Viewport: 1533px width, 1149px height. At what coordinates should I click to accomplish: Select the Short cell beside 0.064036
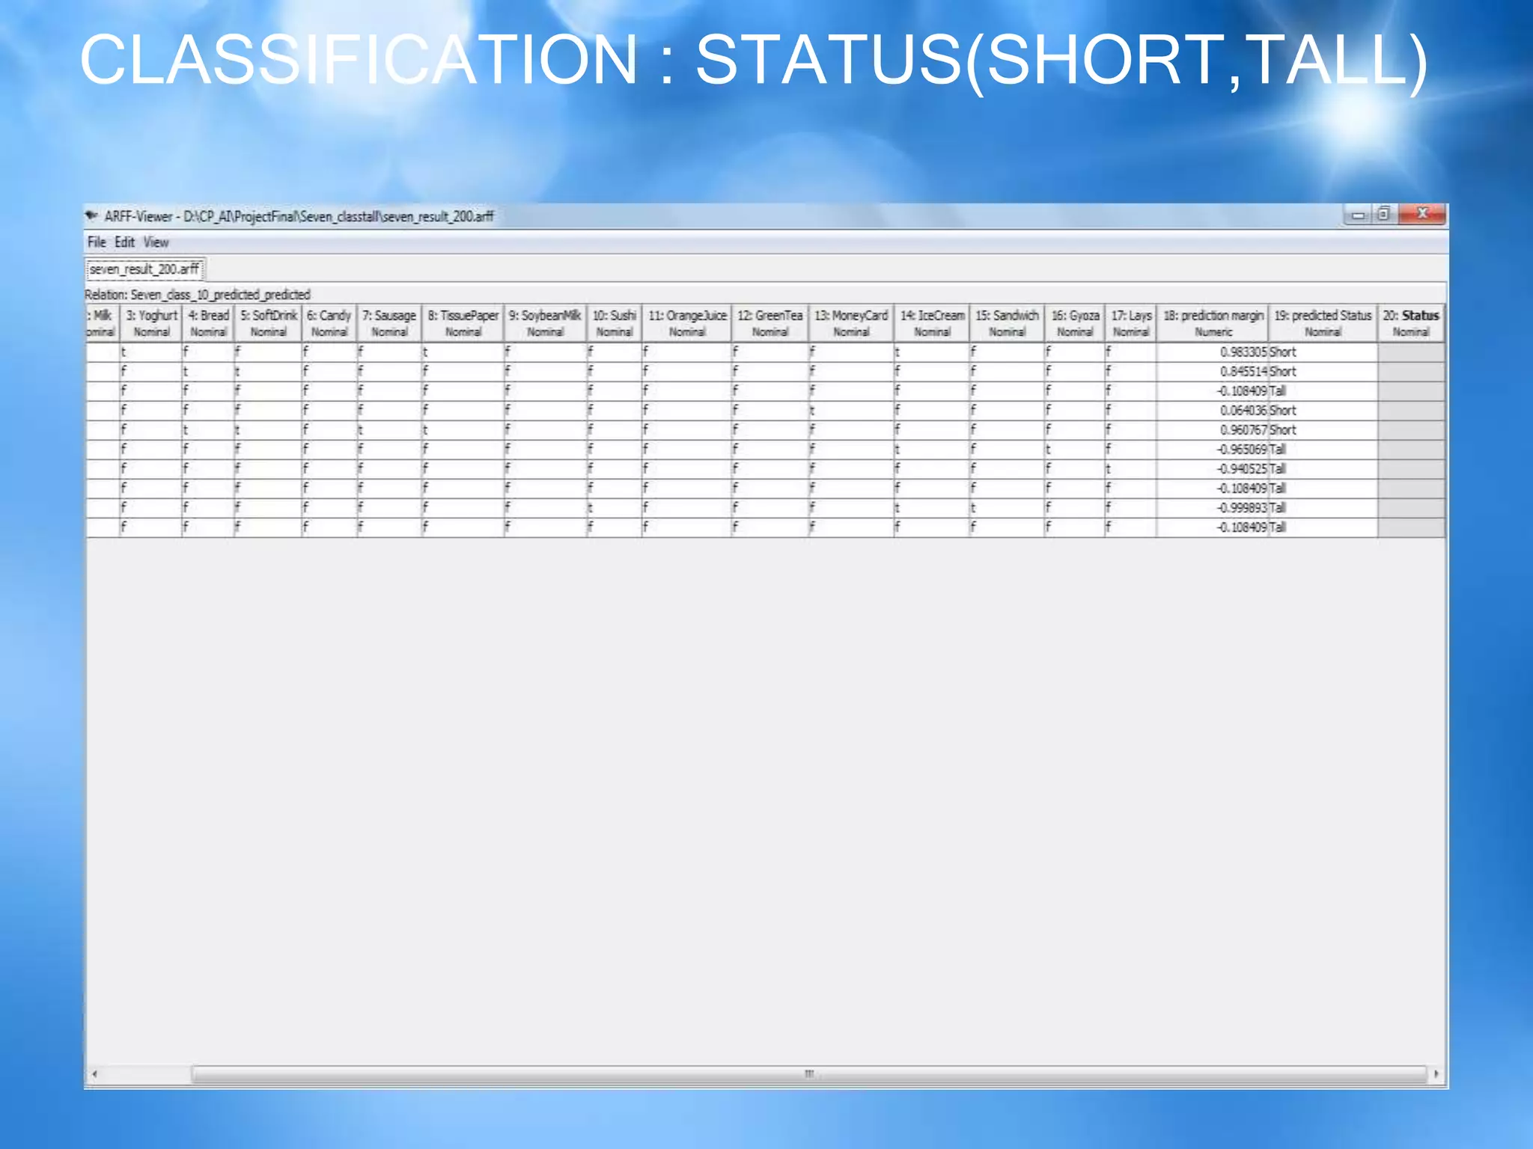1323,411
